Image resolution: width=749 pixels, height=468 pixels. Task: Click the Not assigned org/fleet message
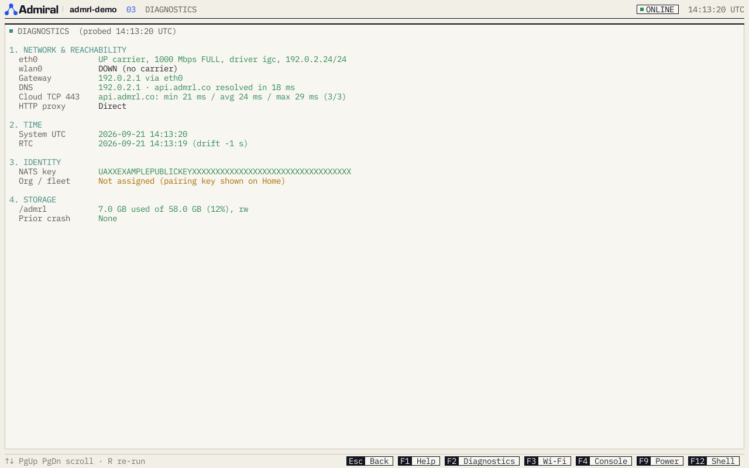point(192,181)
